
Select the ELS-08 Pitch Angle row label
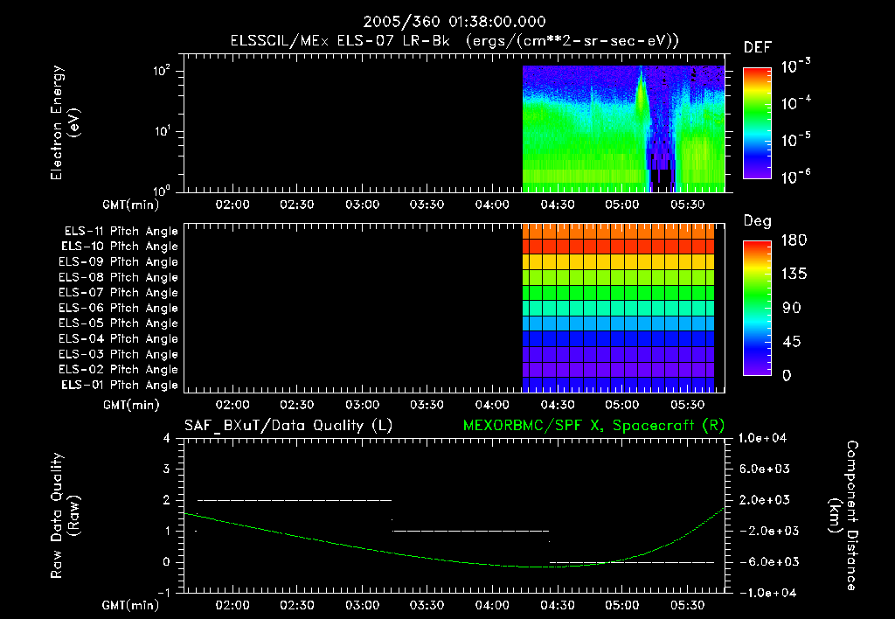[118, 277]
